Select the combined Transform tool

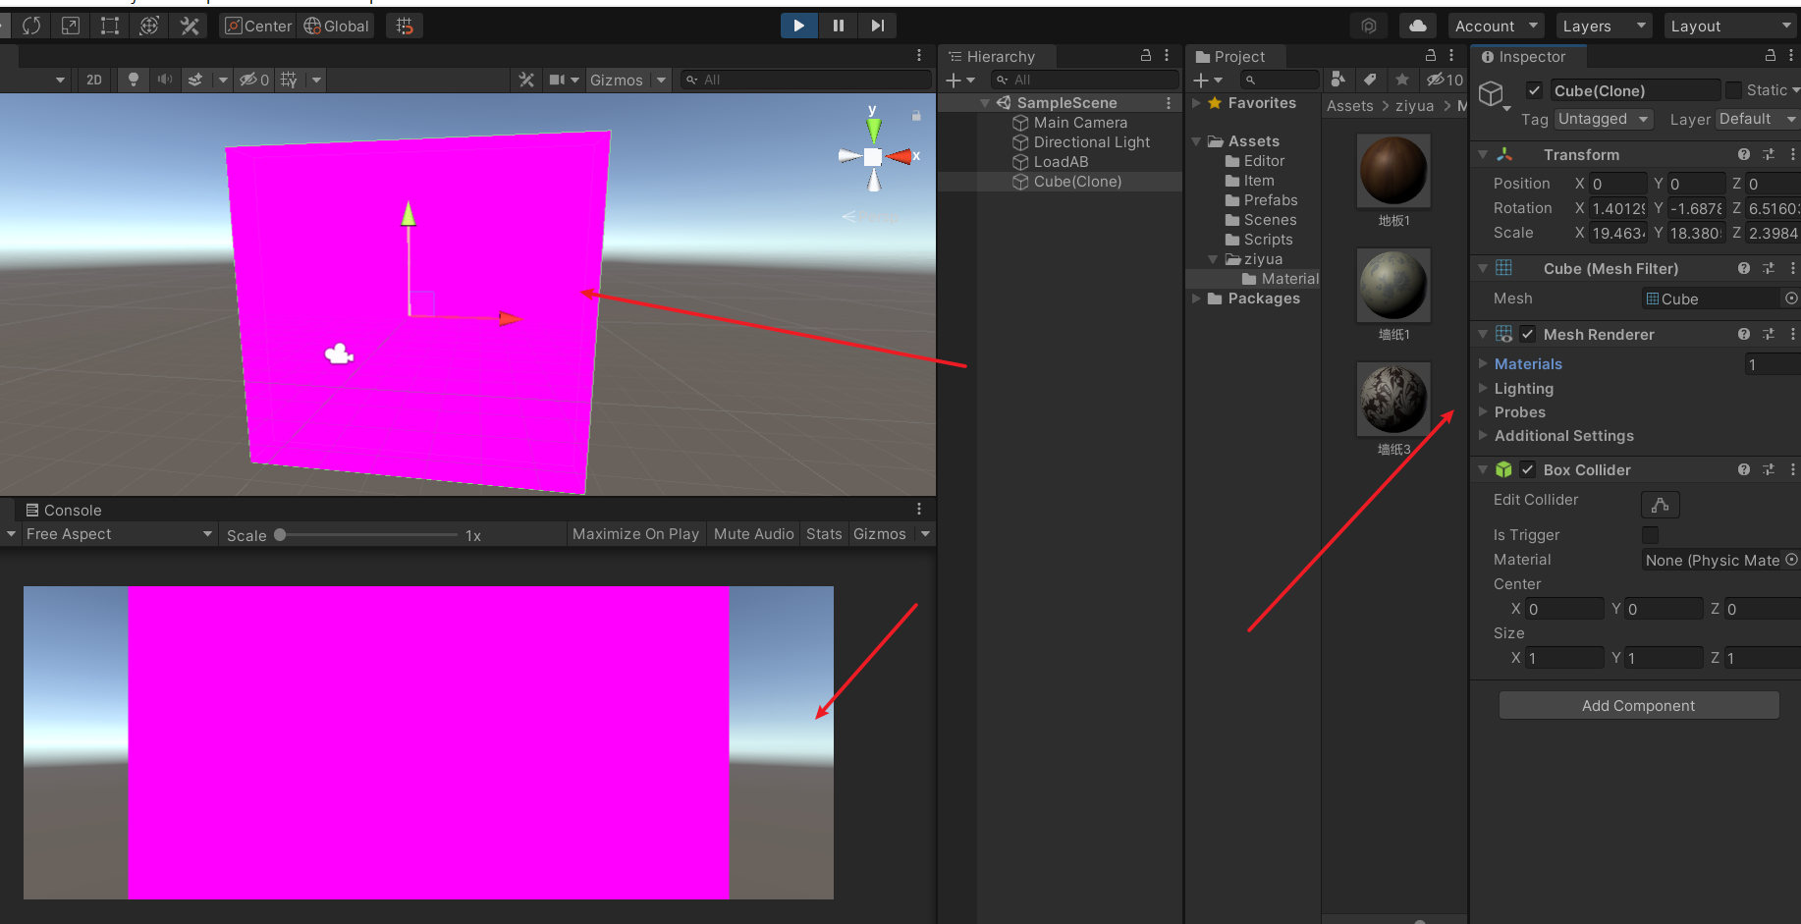pos(149,26)
